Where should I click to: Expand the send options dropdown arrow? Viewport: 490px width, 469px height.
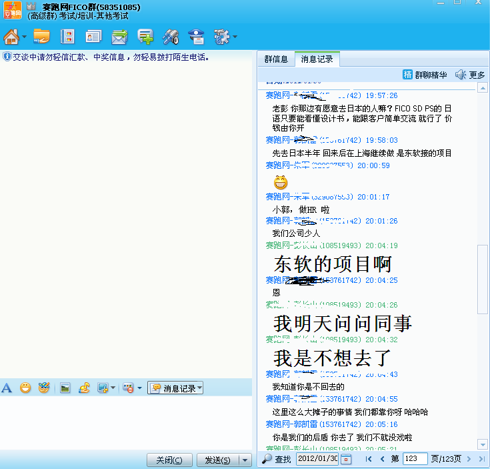click(x=245, y=460)
